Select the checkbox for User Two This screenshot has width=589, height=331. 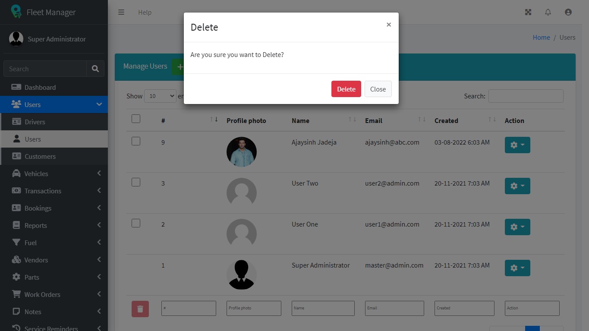136,182
